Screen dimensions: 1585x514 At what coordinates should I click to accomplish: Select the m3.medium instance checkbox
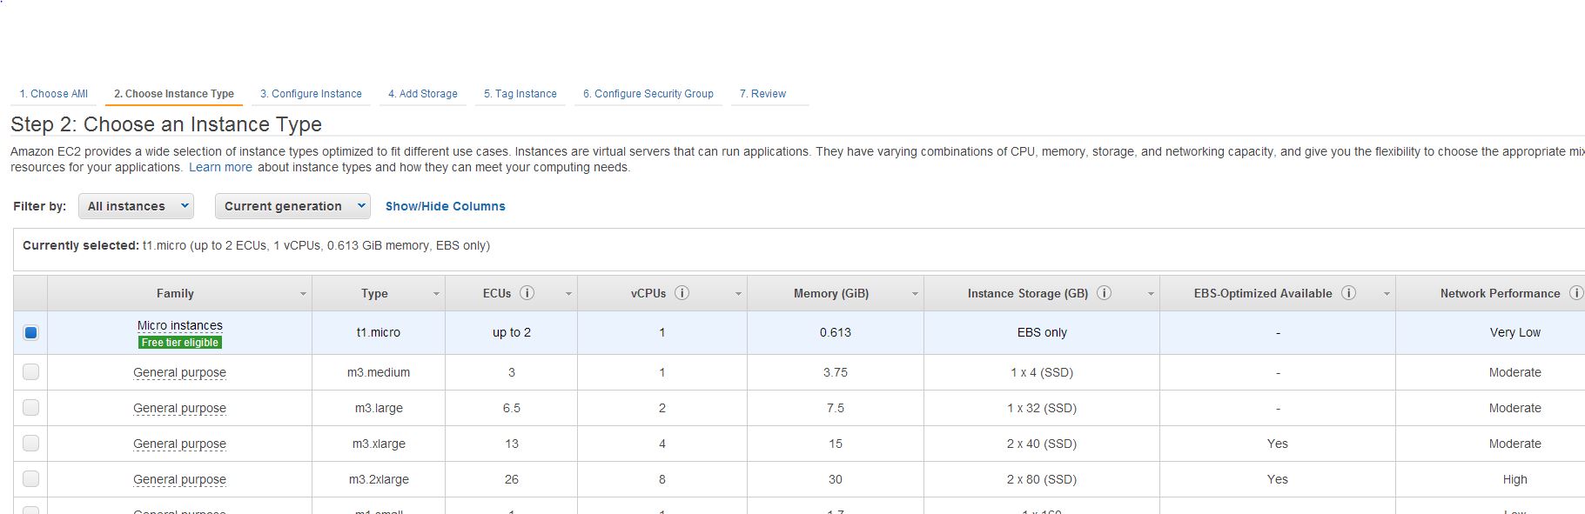(30, 372)
